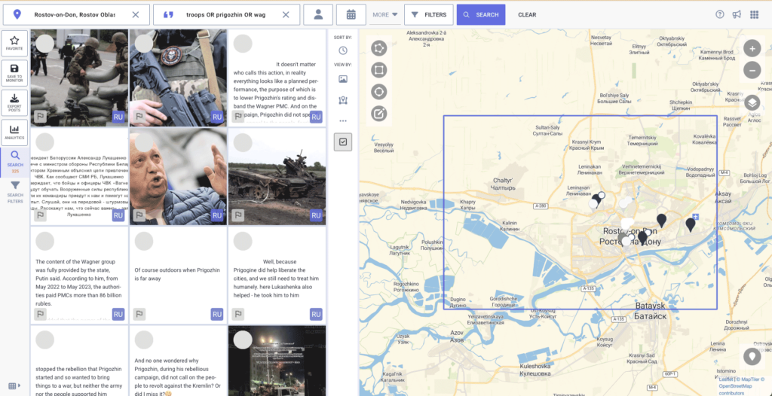Click RU badge on 'planned performance' post
The image size is (772, 396).
coord(316,117)
